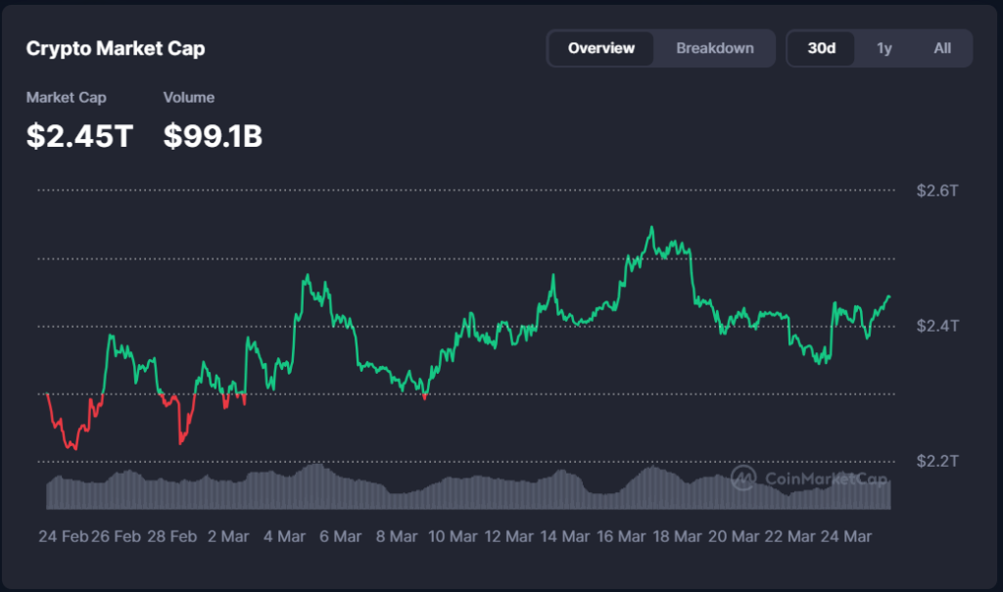1003x592 pixels.
Task: Click the $2.6T y-axis label
Action: click(937, 191)
